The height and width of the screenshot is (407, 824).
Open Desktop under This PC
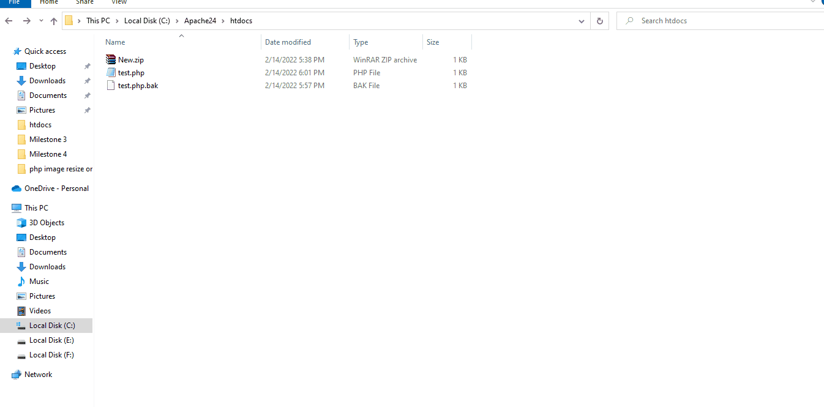[42, 237]
